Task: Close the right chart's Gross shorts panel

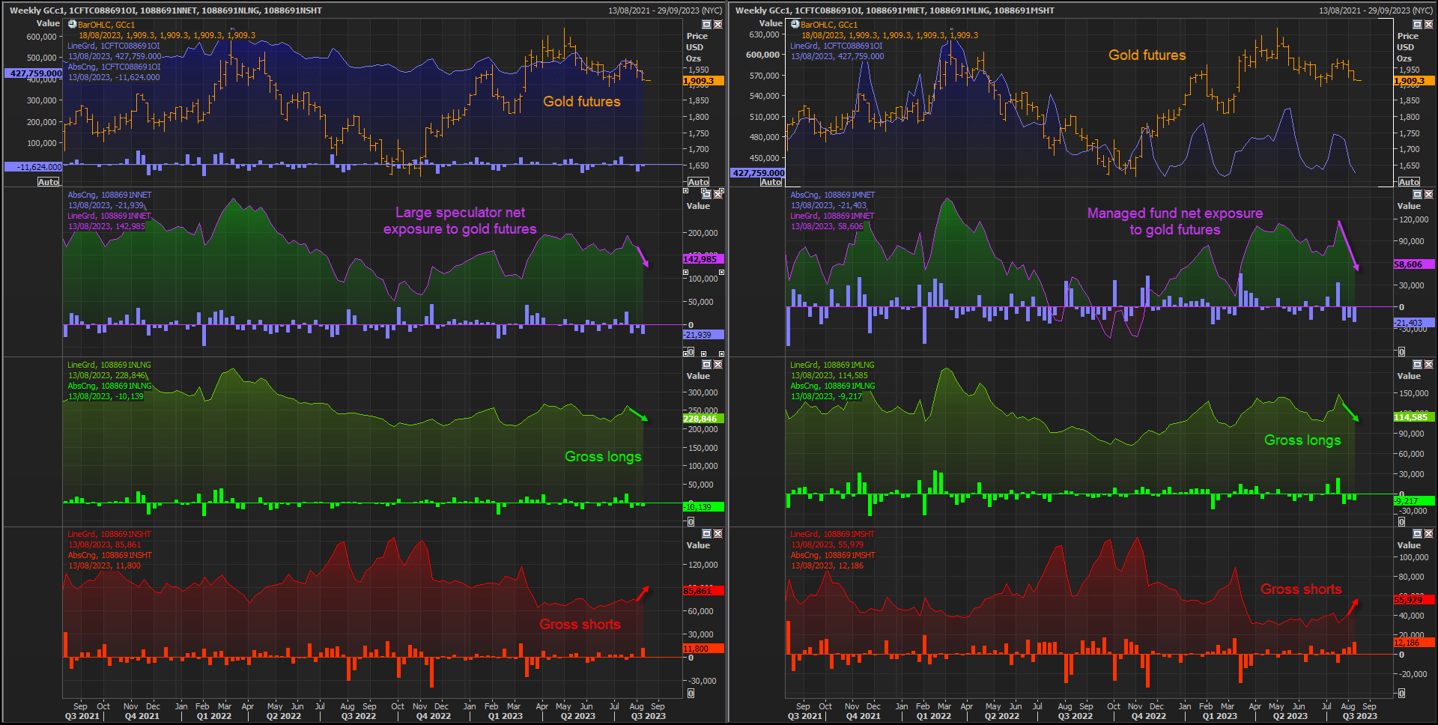Action: point(1428,533)
